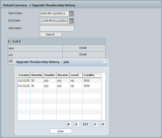This screenshot has width=162, height=138.
Task: Open the End Date calendar picker
Action: 71,21
